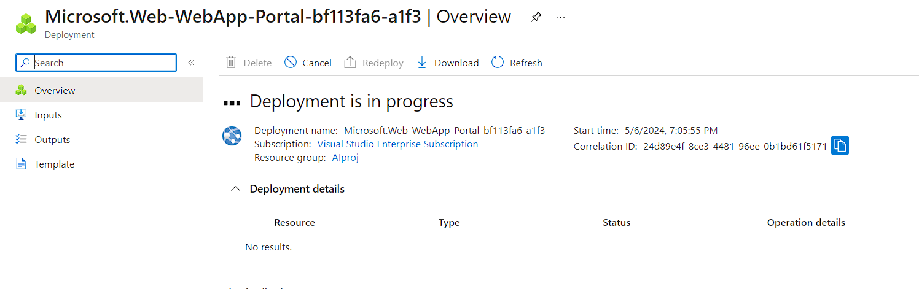Viewport: 919px width, 289px height.
Task: Click the Overview green cubes icon
Action: pos(22,90)
